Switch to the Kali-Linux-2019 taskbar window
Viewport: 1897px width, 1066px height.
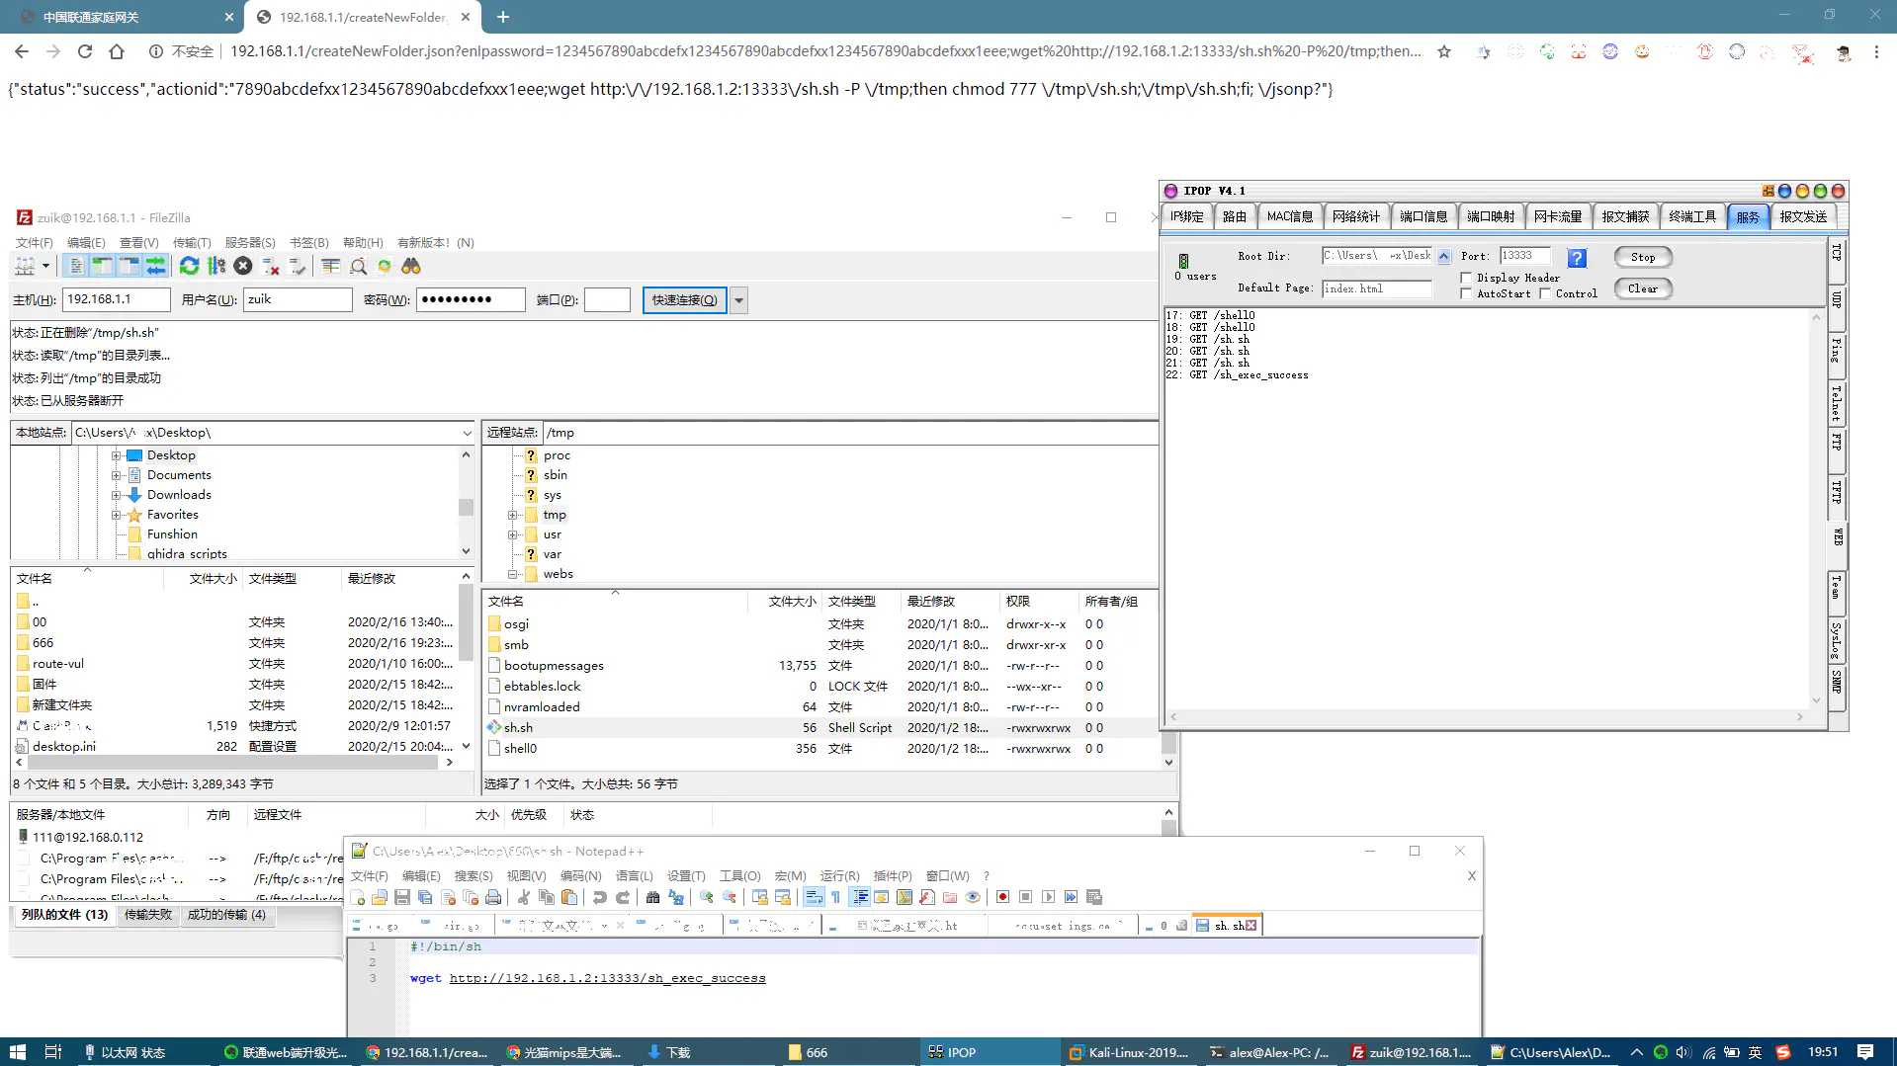click(x=1127, y=1052)
